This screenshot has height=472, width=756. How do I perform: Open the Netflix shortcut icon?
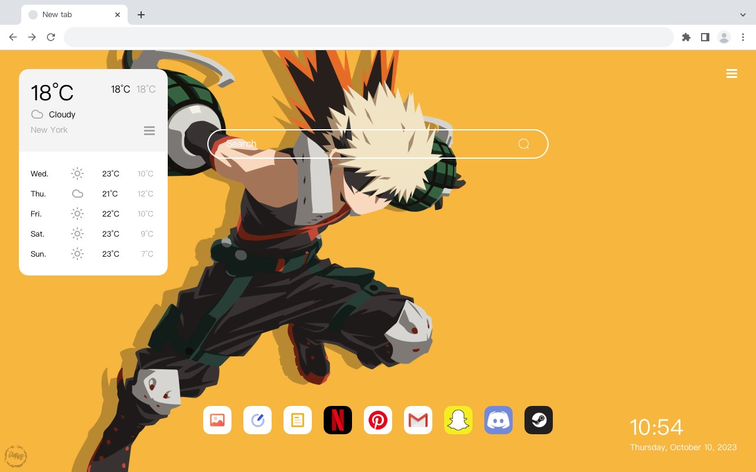(338, 420)
